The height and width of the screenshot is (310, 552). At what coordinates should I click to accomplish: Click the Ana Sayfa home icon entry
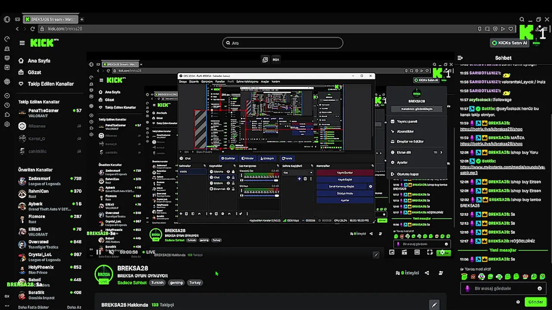pos(34,61)
